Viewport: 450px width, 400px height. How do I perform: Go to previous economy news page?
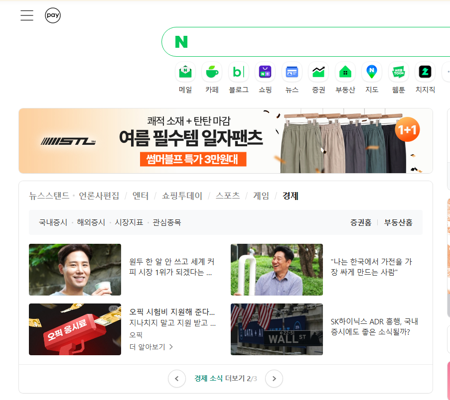coord(177,379)
